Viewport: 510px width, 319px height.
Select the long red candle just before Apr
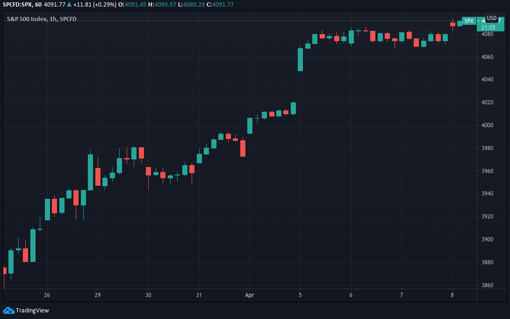point(243,148)
